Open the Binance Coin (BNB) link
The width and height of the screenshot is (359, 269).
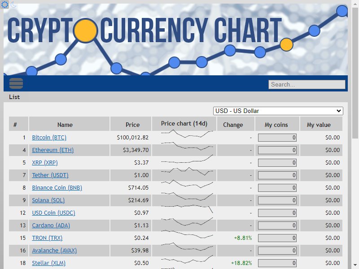coord(57,188)
